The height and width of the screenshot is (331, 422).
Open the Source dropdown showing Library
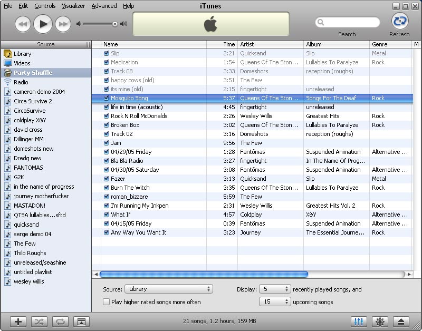click(x=168, y=289)
